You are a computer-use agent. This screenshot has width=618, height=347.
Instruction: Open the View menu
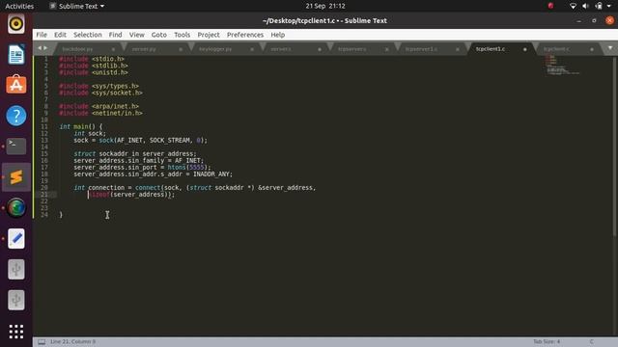(x=137, y=35)
